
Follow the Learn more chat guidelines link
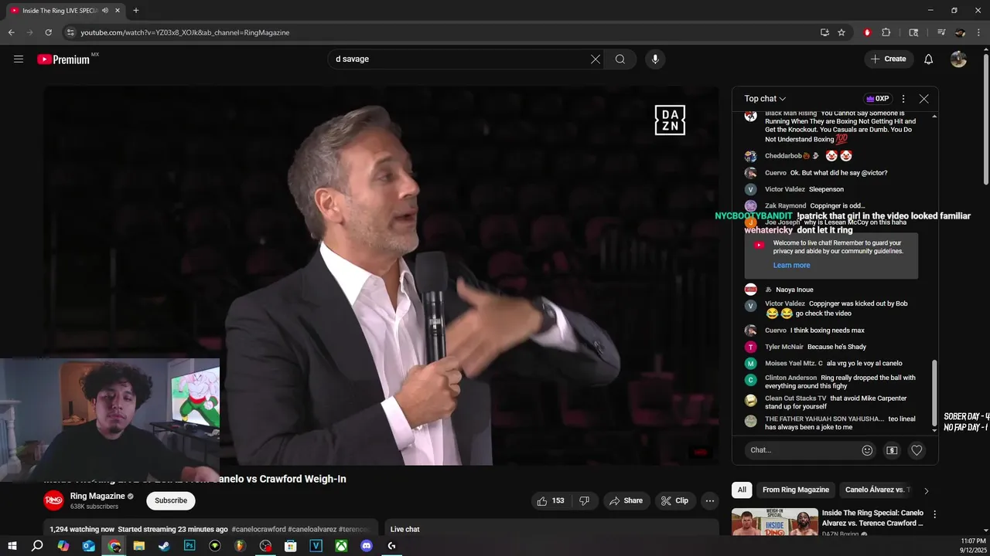tap(791, 265)
